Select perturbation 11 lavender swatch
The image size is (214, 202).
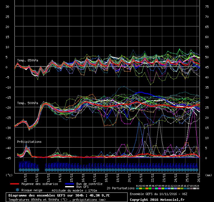click(x=169, y=188)
